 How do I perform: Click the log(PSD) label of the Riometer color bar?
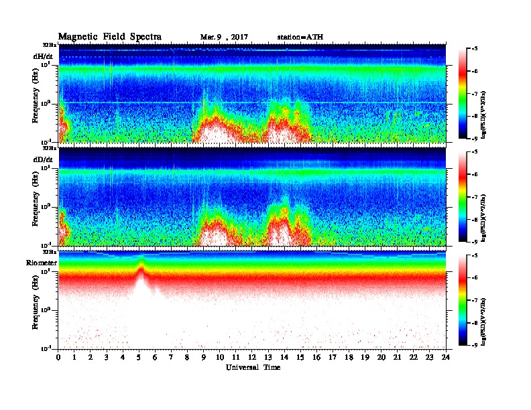484,322
